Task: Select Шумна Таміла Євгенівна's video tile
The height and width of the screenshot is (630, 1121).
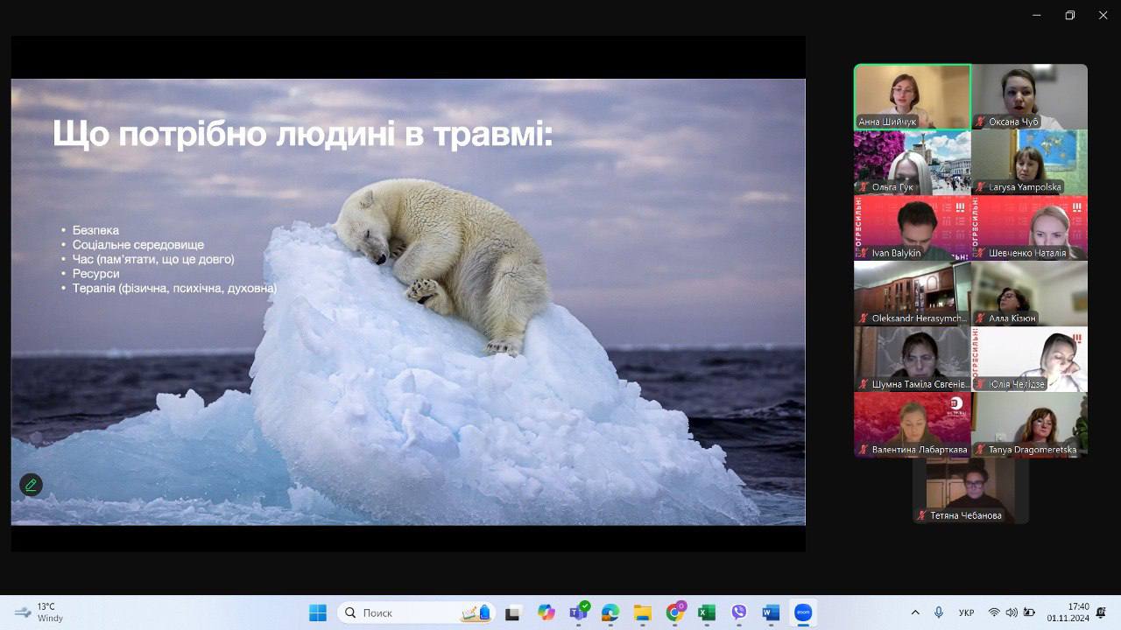Action: 913,359
